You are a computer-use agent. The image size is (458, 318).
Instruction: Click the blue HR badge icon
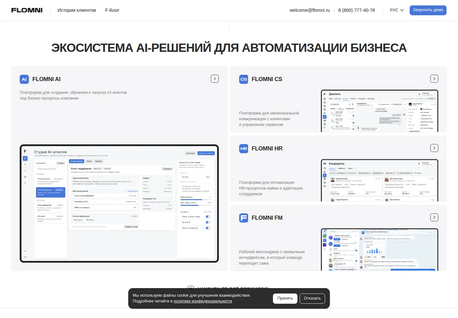244,149
